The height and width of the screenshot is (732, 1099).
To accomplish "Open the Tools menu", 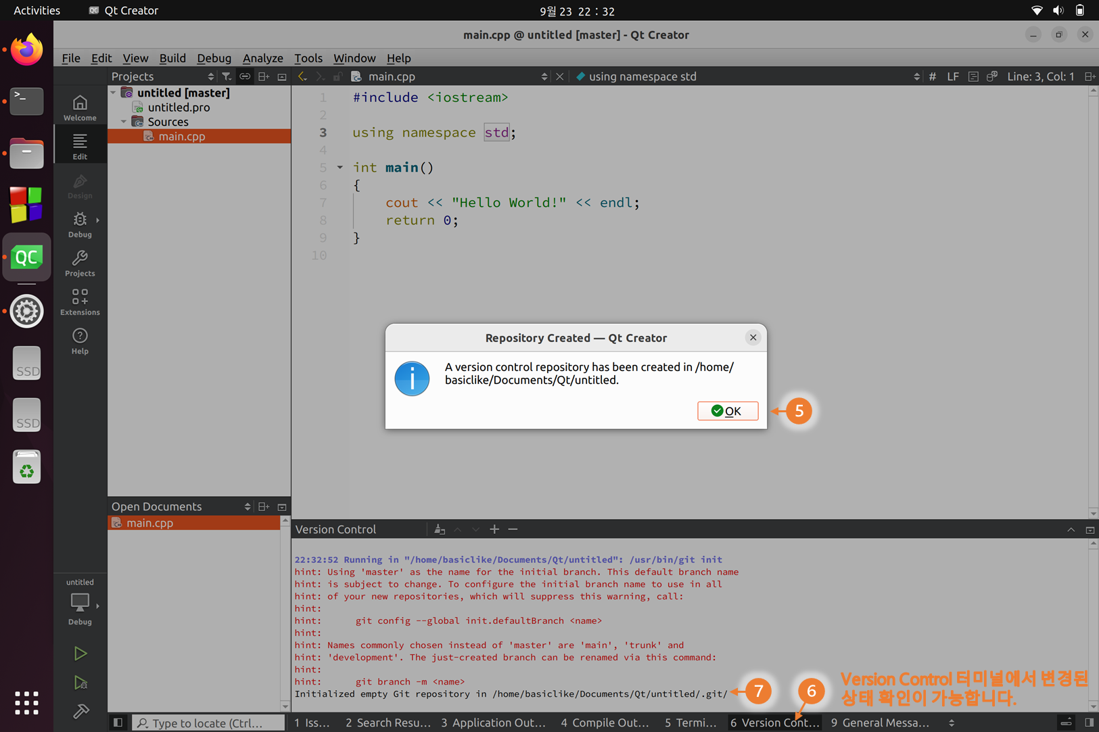I will click(x=308, y=58).
